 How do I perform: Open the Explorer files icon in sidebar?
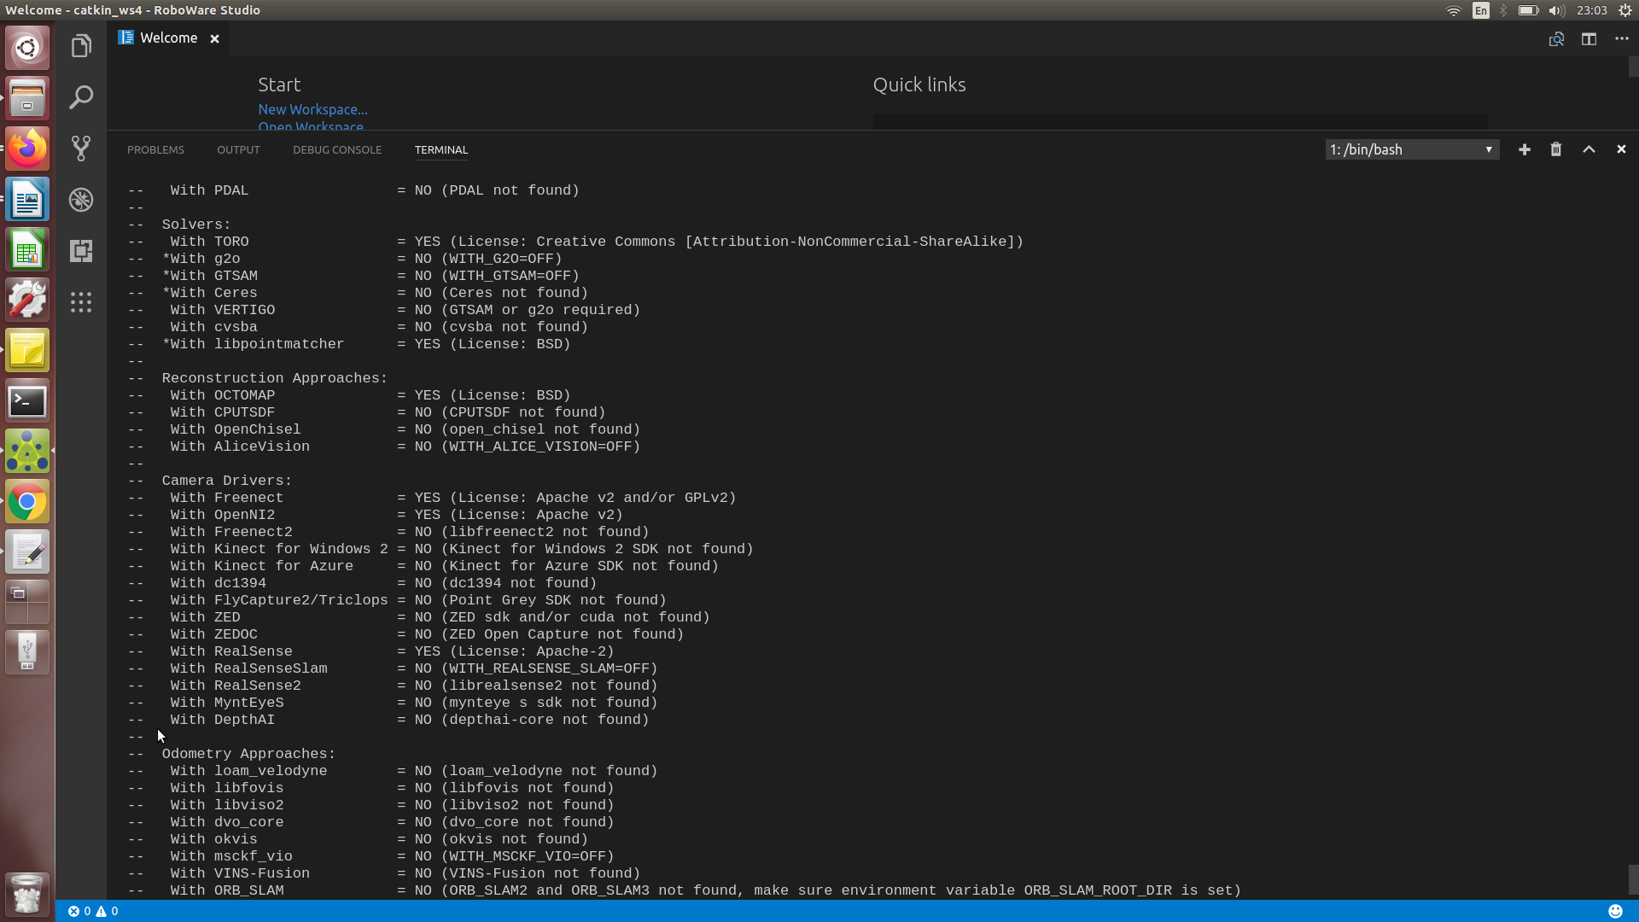pos(81,46)
